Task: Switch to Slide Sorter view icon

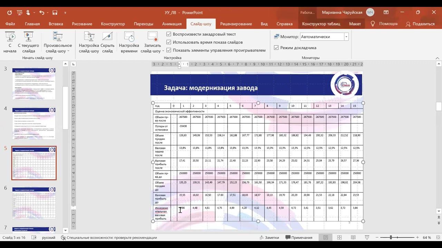Action: pos(339,237)
